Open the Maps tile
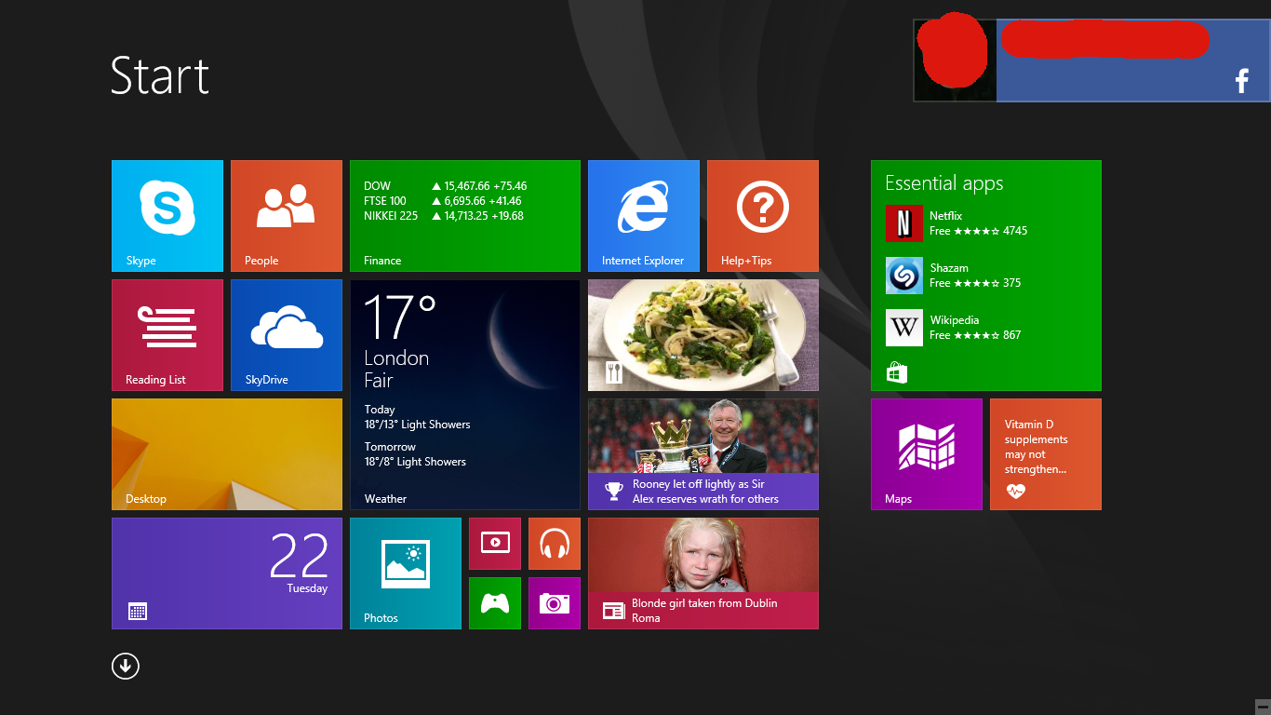This screenshot has width=1271, height=715. tap(927, 454)
